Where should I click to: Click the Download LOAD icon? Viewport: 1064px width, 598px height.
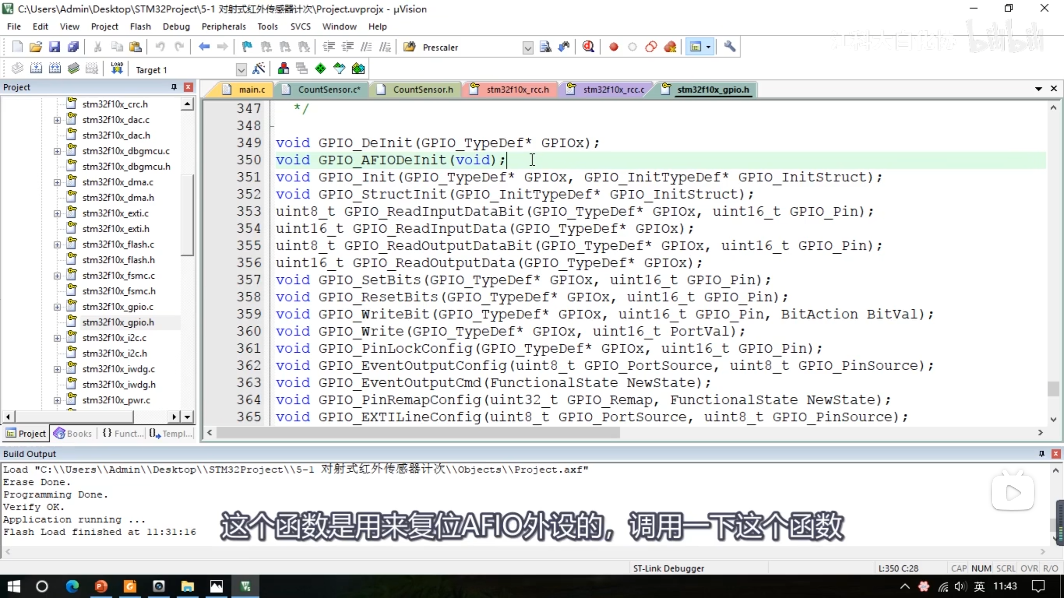pyautogui.click(x=117, y=69)
